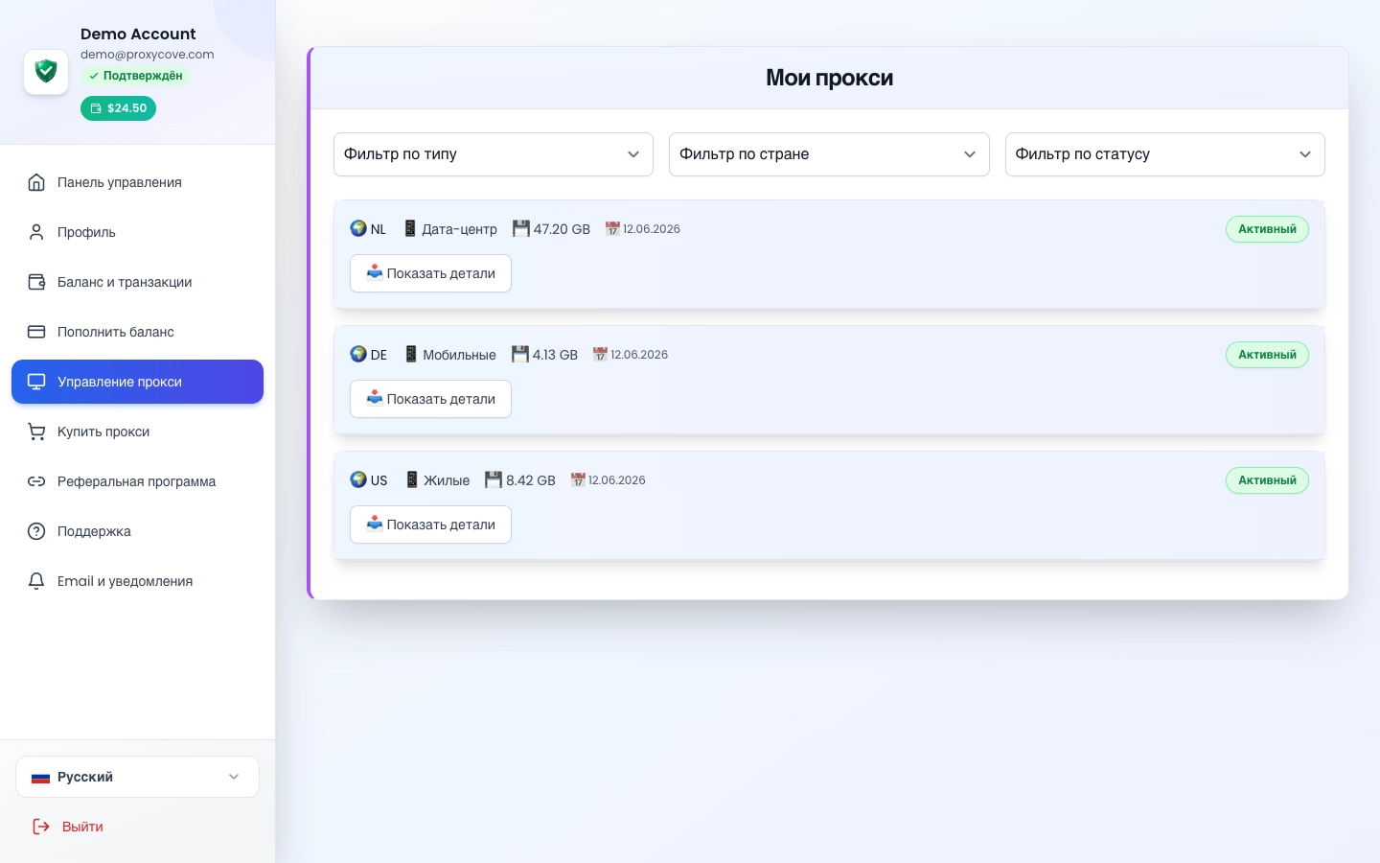
Task: Click the calendar icon in the DE proxy row
Action: click(x=600, y=354)
